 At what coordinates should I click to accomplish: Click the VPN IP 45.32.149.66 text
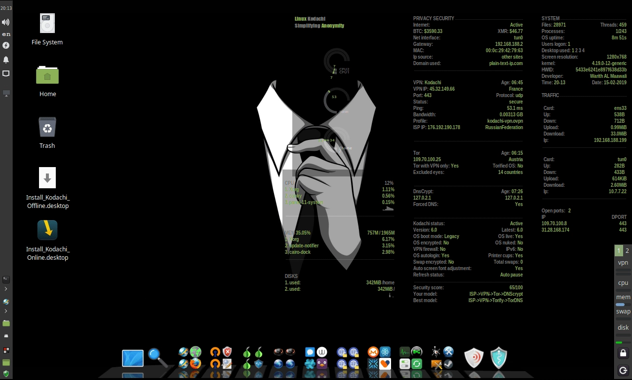pyautogui.click(x=434, y=89)
